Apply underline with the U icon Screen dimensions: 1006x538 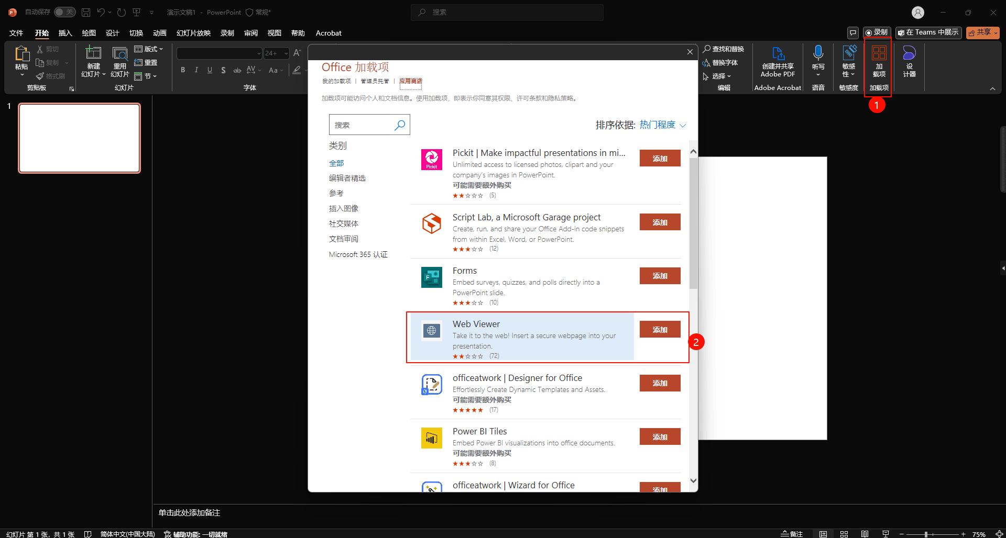pos(210,70)
